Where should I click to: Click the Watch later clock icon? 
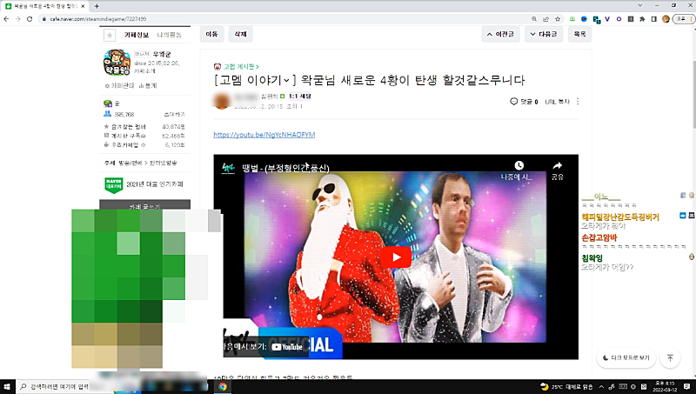click(519, 165)
